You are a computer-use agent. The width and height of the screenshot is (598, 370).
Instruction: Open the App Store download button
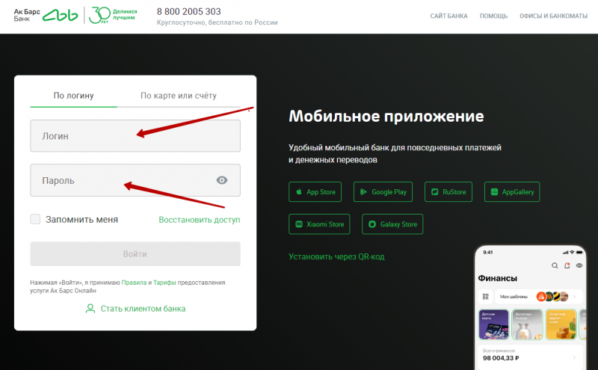point(315,192)
